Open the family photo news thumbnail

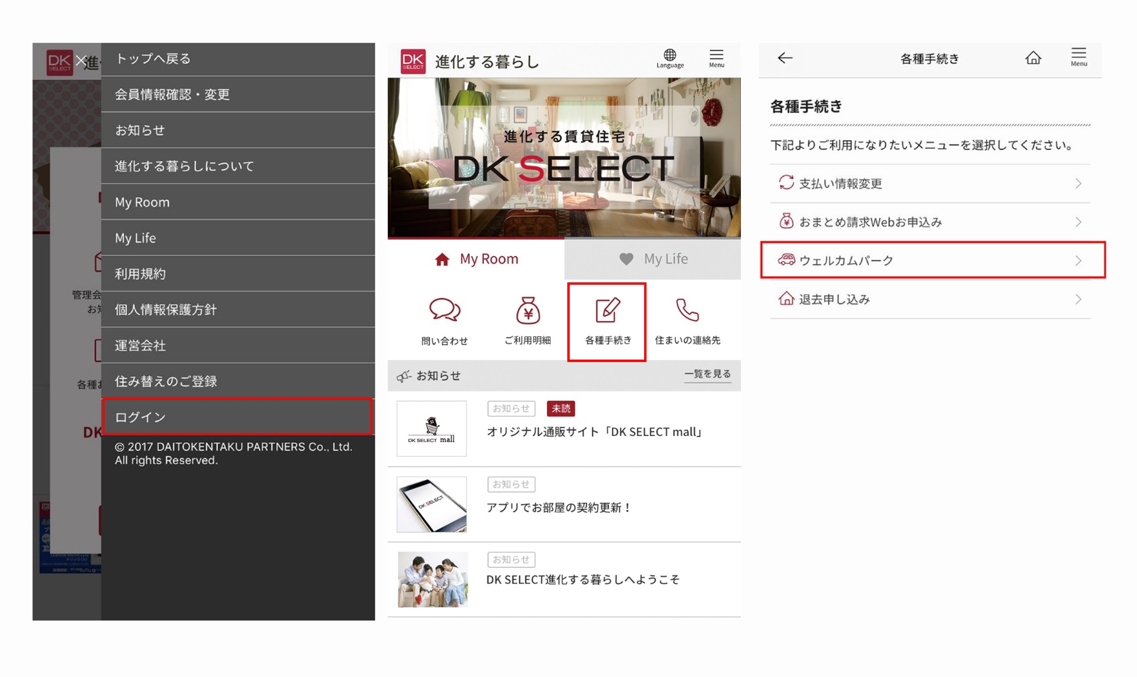pyautogui.click(x=432, y=579)
